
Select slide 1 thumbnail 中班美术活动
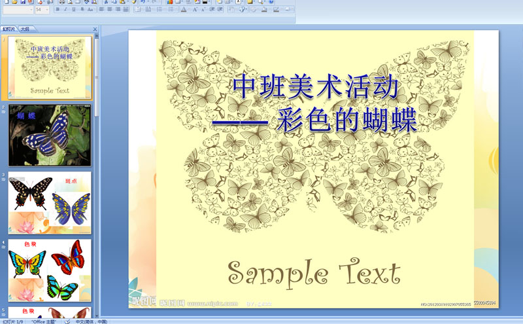pyautogui.click(x=50, y=67)
